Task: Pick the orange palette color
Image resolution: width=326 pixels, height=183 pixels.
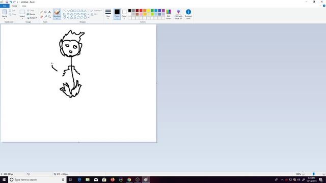Action: 145,11
